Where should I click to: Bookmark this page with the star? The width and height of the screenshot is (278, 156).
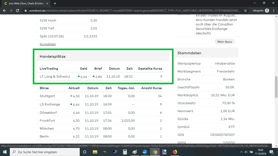pyautogui.click(x=245, y=11)
